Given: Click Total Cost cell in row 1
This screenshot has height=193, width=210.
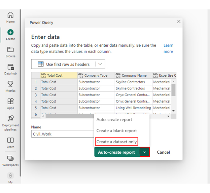Looking at the screenshot, I should coord(59,82).
